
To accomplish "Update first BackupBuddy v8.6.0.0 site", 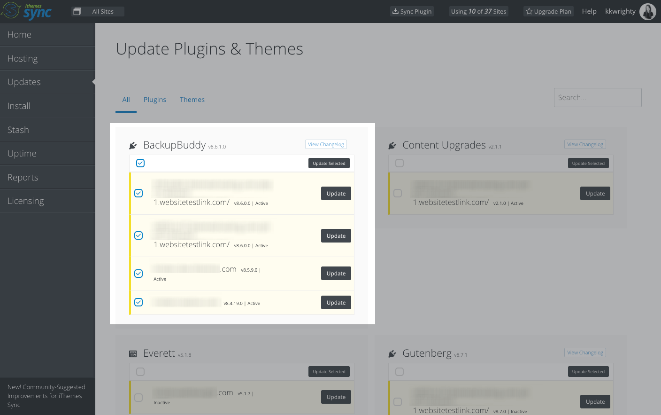I will coord(336,194).
